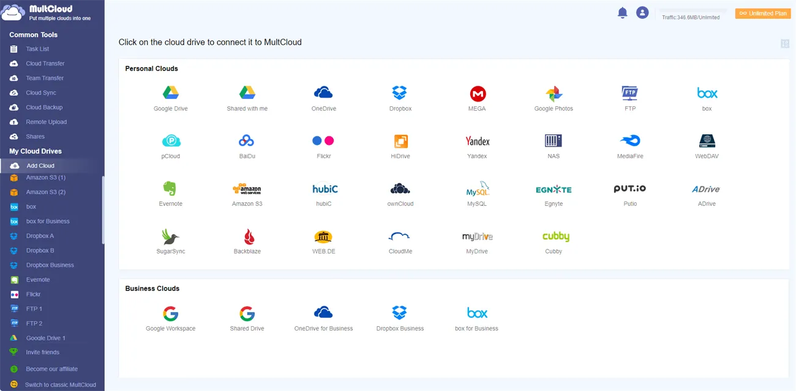Image resolution: width=796 pixels, height=391 pixels.
Task: Click the Unlimited Plan button
Action: [762, 13]
